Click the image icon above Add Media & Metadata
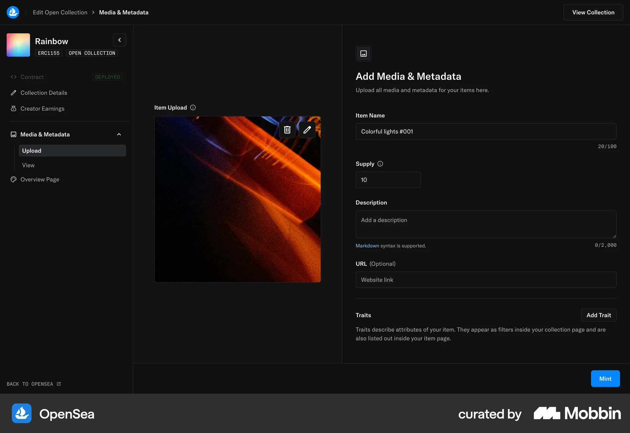The image size is (630, 433). 363,53
